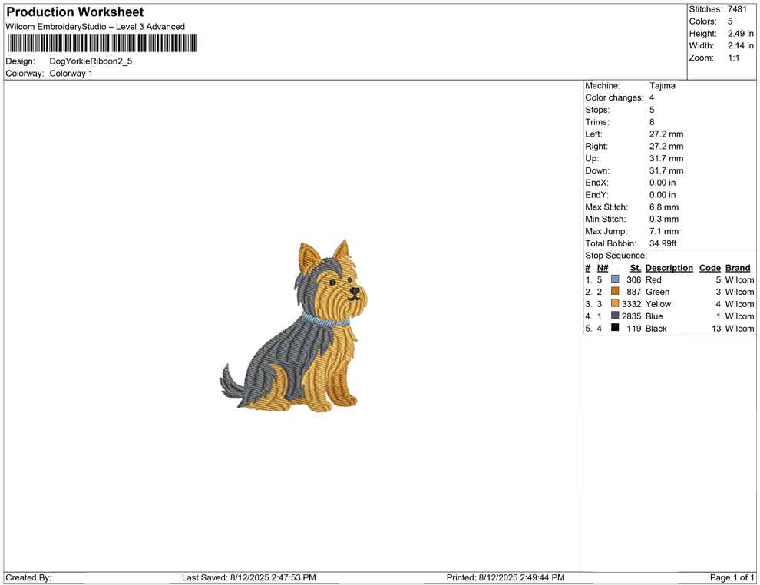Viewport: 760px width, 585px height.
Task: Click the Trims value 8
Action: click(652, 122)
